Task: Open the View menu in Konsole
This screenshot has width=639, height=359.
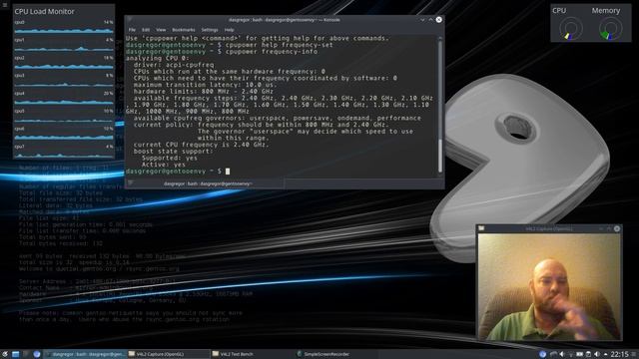Action: (x=161, y=30)
